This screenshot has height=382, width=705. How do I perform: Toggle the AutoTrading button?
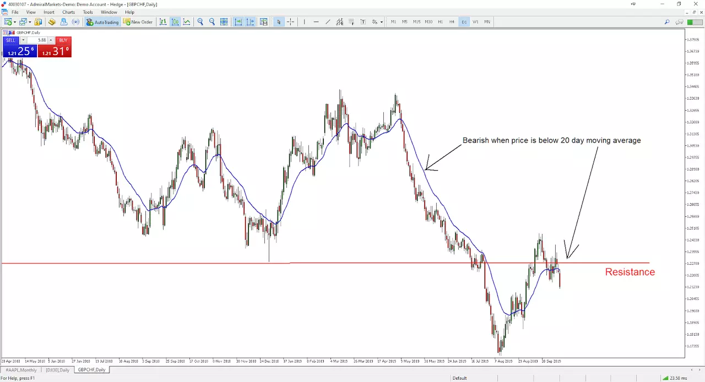[x=102, y=22]
